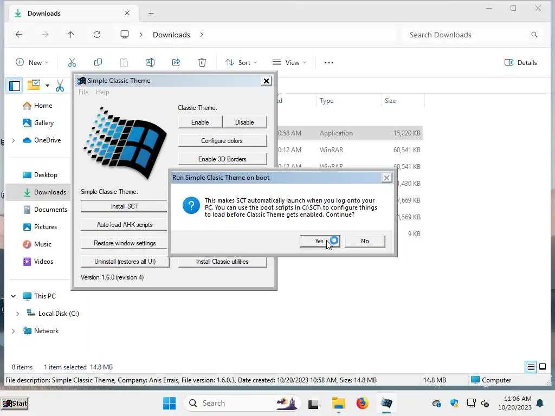
Task: Open the File menu in Simple Classic Theme
Action: (x=83, y=92)
